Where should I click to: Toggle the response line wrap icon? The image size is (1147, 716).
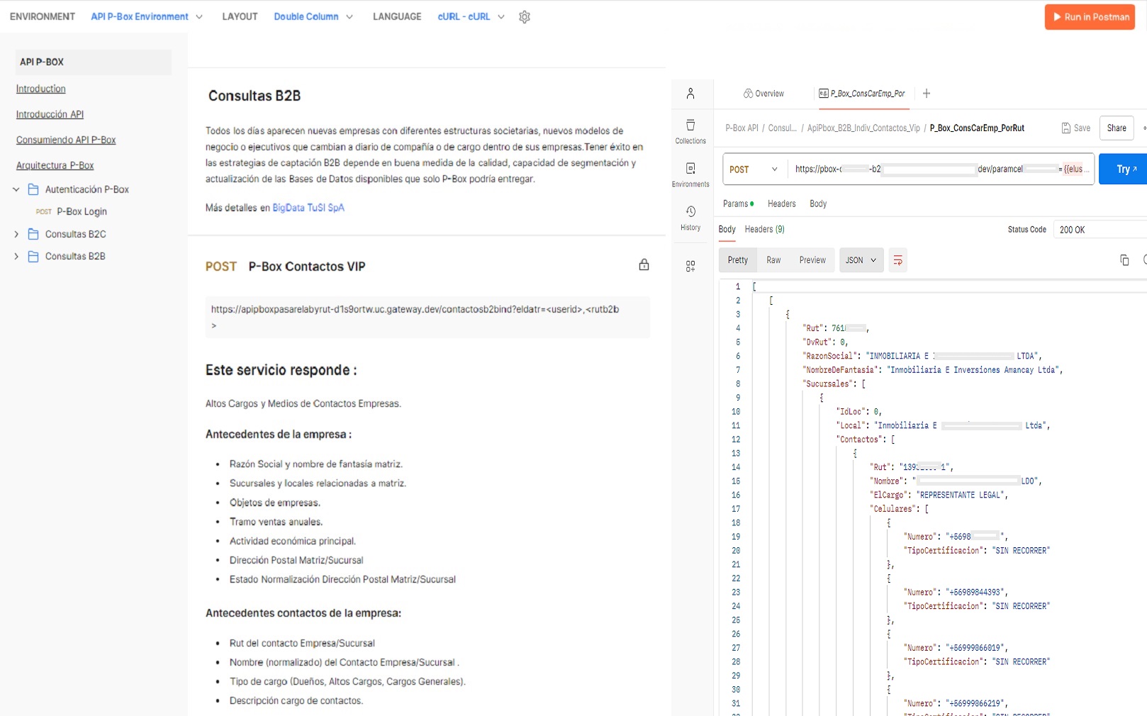pyautogui.click(x=898, y=260)
